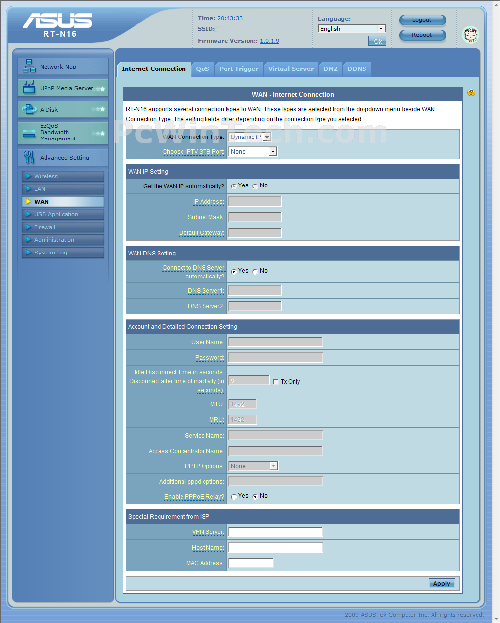This screenshot has width=500, height=623.
Task: Click the Subnet Mask help label
Action: pos(206,217)
